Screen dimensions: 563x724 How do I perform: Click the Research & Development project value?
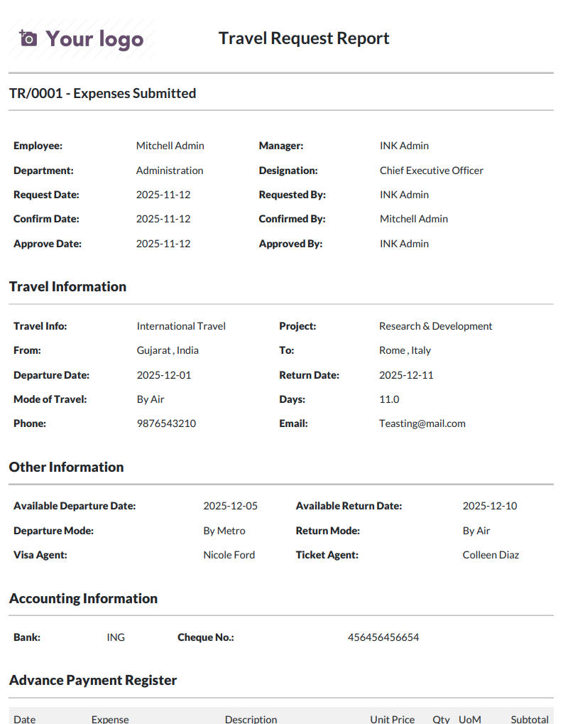436,326
